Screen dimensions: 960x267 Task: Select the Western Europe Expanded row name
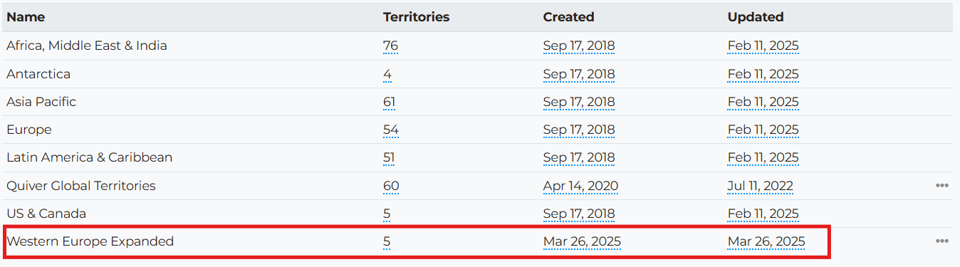[90, 241]
